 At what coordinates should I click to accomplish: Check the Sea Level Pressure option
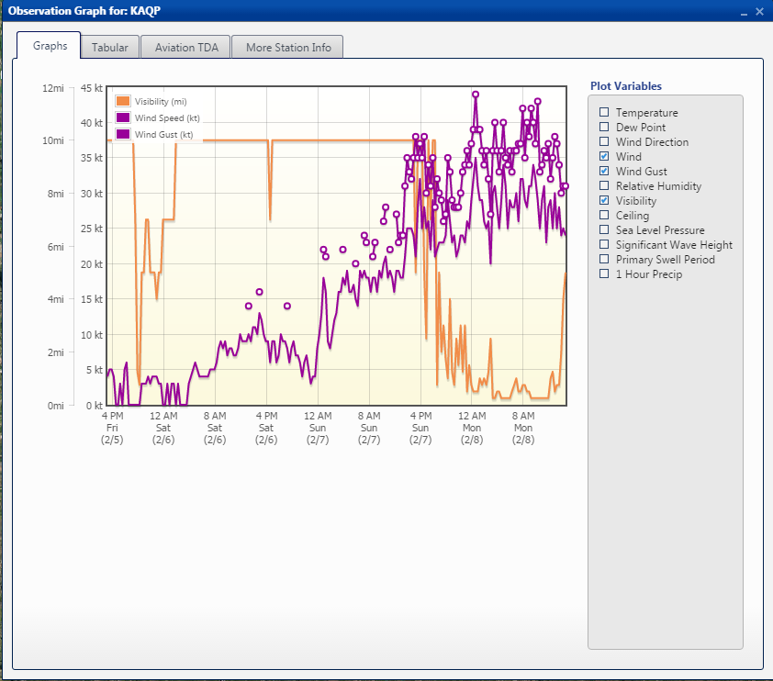pyautogui.click(x=604, y=230)
